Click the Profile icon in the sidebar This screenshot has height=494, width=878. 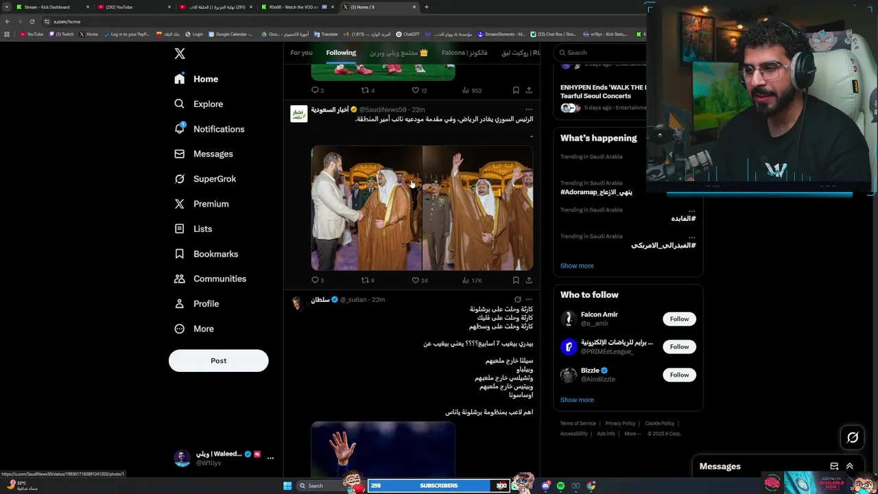tap(180, 303)
